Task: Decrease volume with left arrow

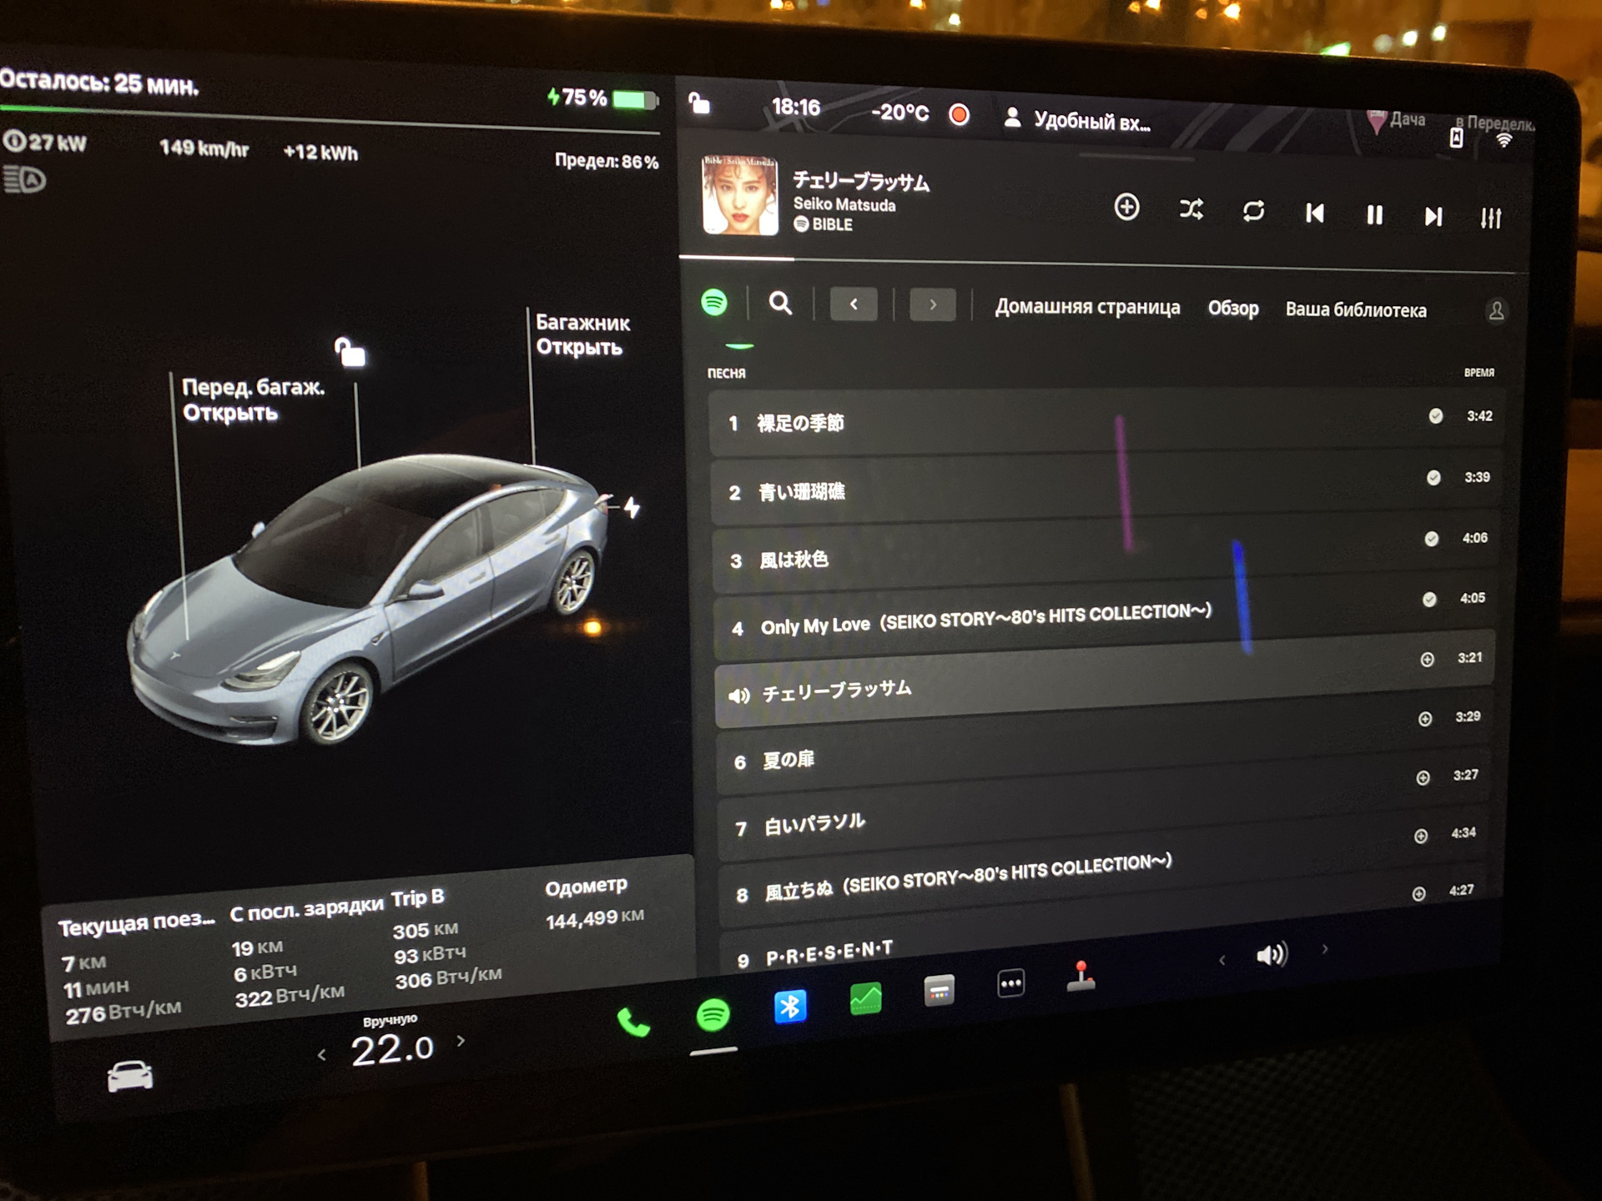Action: coord(1222,959)
